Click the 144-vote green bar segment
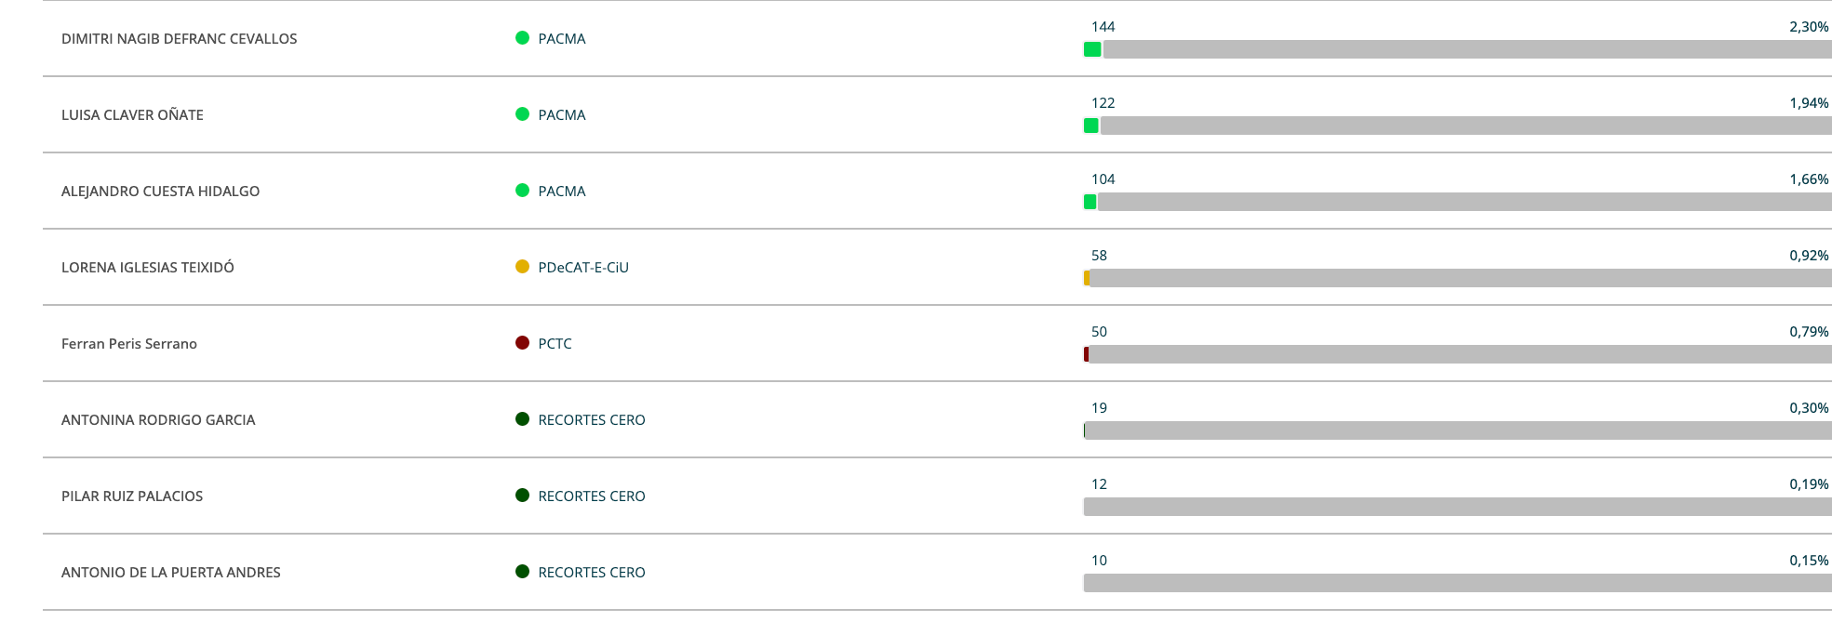This screenshot has width=1832, height=635. coord(1092,49)
